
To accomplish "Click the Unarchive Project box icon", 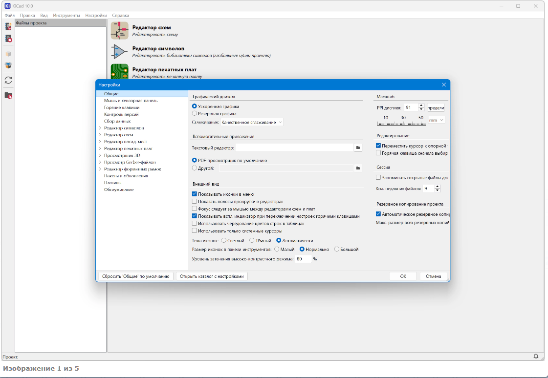I will point(8,65).
